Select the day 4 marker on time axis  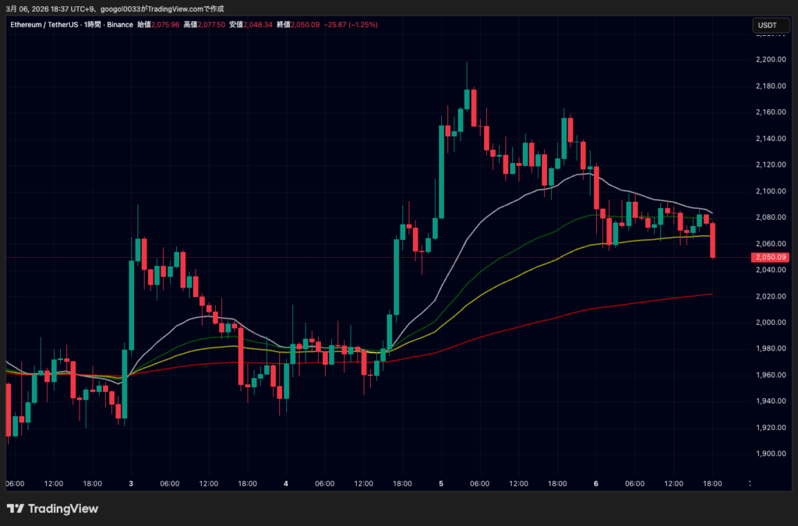click(286, 484)
